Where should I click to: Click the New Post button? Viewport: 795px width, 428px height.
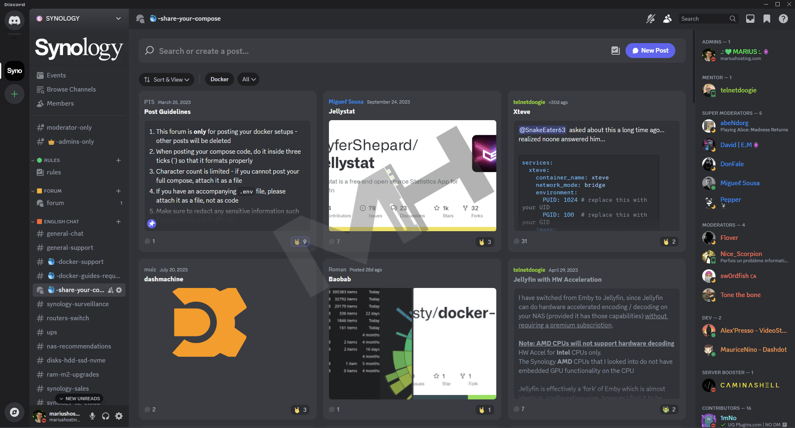(650, 51)
